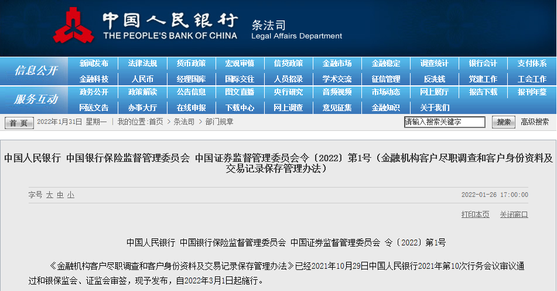This screenshot has height=291, width=557.
Task: Go to 部门规章 breadcrumb link
Action: (219, 122)
